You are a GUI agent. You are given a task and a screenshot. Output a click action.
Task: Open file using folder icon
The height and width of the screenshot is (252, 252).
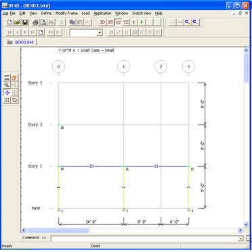point(18,22)
